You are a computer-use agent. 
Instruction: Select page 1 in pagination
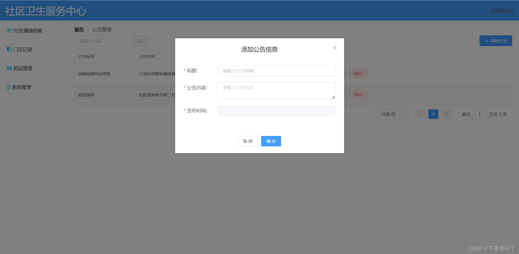click(x=433, y=114)
